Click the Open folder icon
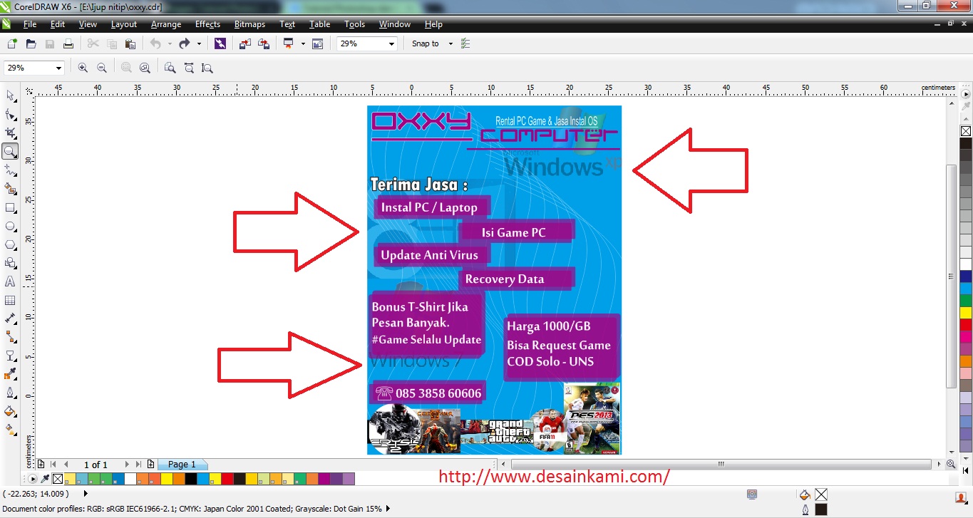The image size is (973, 518). tap(31, 43)
